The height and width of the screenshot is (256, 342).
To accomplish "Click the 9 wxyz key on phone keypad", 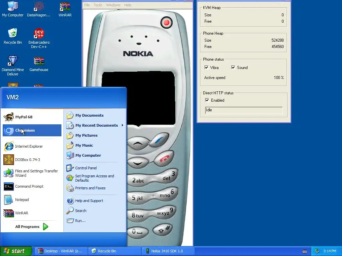I will (165, 212).
